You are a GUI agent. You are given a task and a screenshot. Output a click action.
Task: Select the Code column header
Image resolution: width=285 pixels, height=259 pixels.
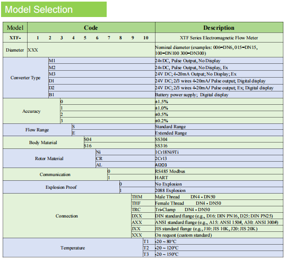(x=91, y=28)
